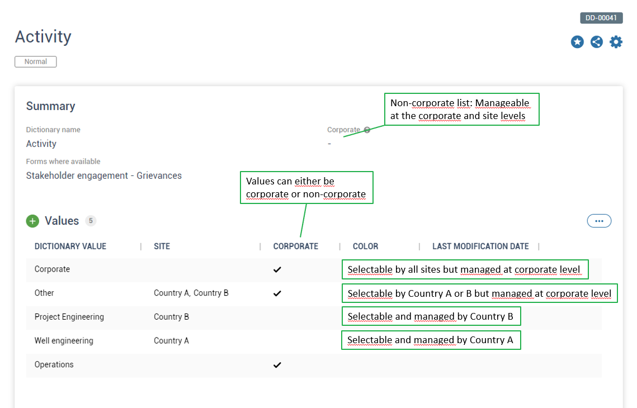Click the values count badge 5

pyautogui.click(x=91, y=221)
